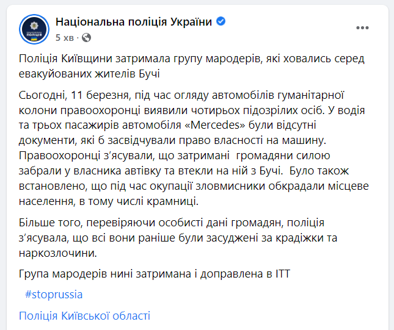Click the sentence starting "Правоохоронці з'ясували"
The image size is (394, 330).
click(x=175, y=163)
